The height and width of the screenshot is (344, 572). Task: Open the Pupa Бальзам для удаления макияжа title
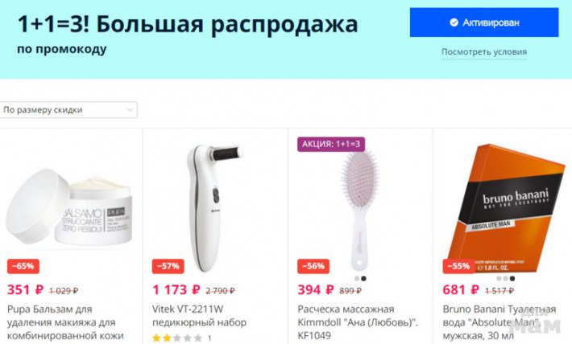pyautogui.click(x=66, y=322)
